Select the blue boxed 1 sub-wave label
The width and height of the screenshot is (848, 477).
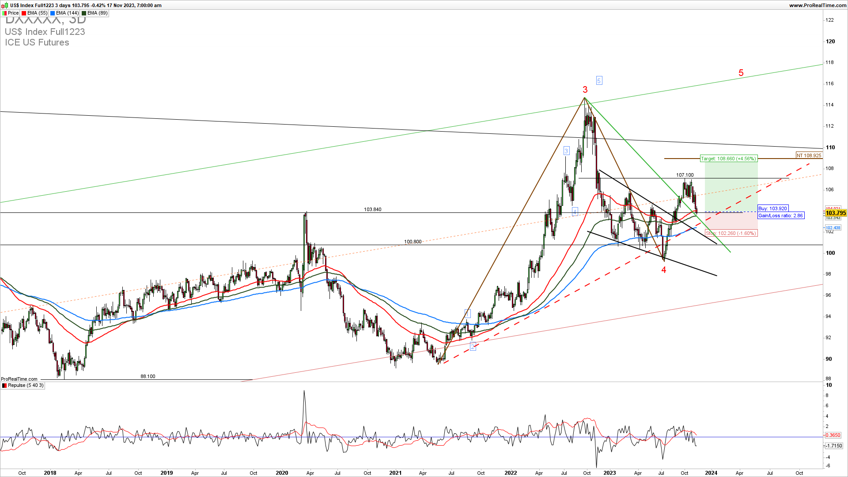pos(468,314)
